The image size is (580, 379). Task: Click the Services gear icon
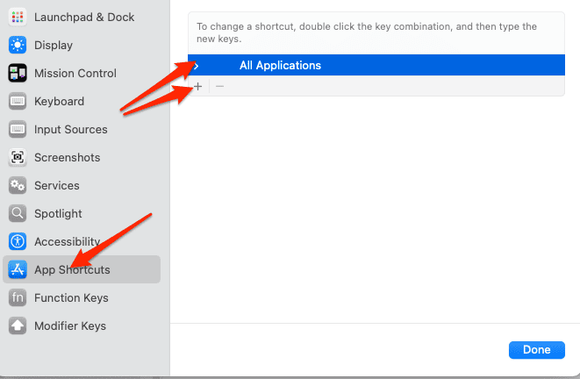click(18, 185)
